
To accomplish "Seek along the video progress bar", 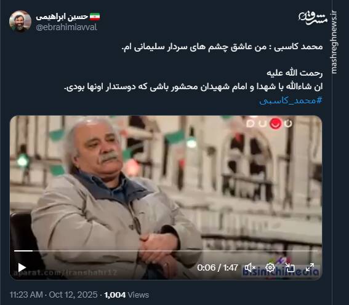I will (x=166, y=251).
